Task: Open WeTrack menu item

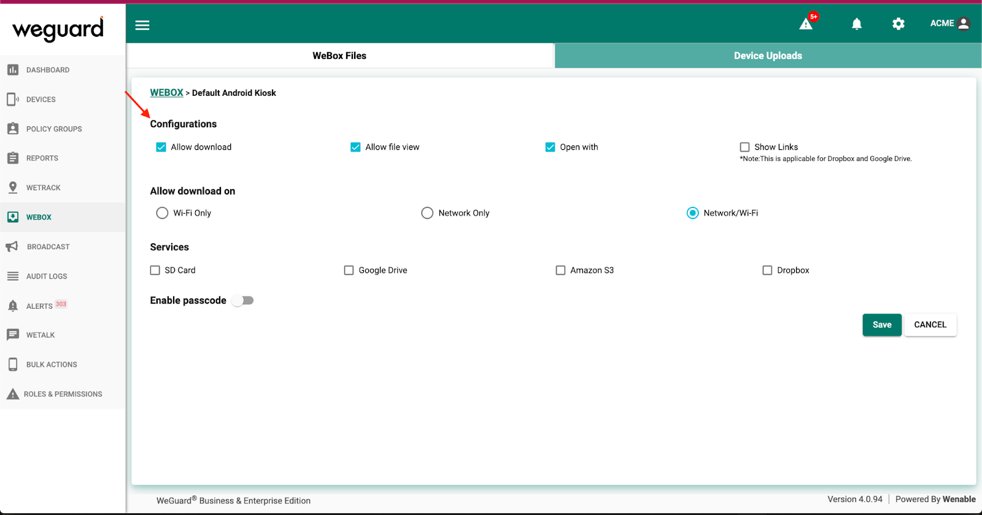Action: (63, 188)
